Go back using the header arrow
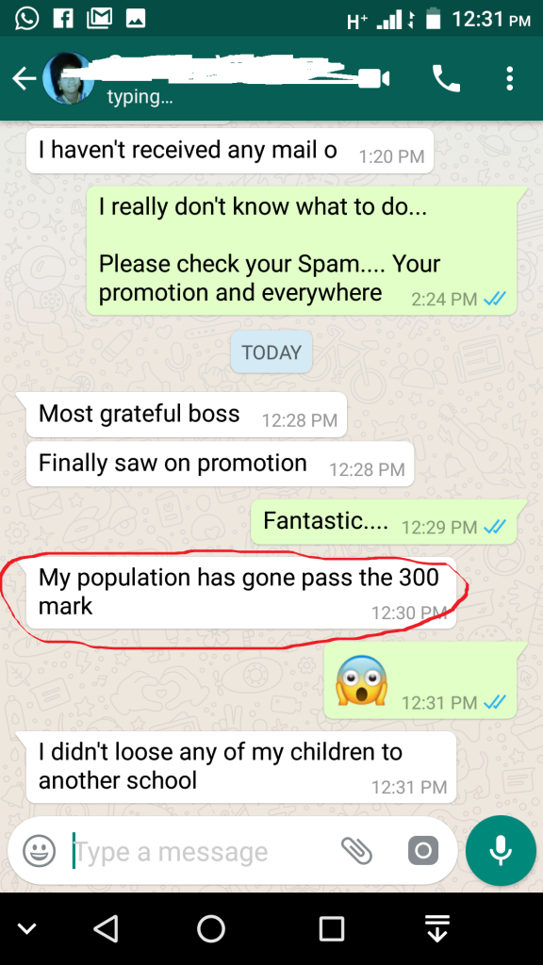The width and height of the screenshot is (543, 965). tap(24, 79)
